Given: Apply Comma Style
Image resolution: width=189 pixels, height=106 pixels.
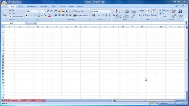Looking at the screenshot, I should (102, 16).
